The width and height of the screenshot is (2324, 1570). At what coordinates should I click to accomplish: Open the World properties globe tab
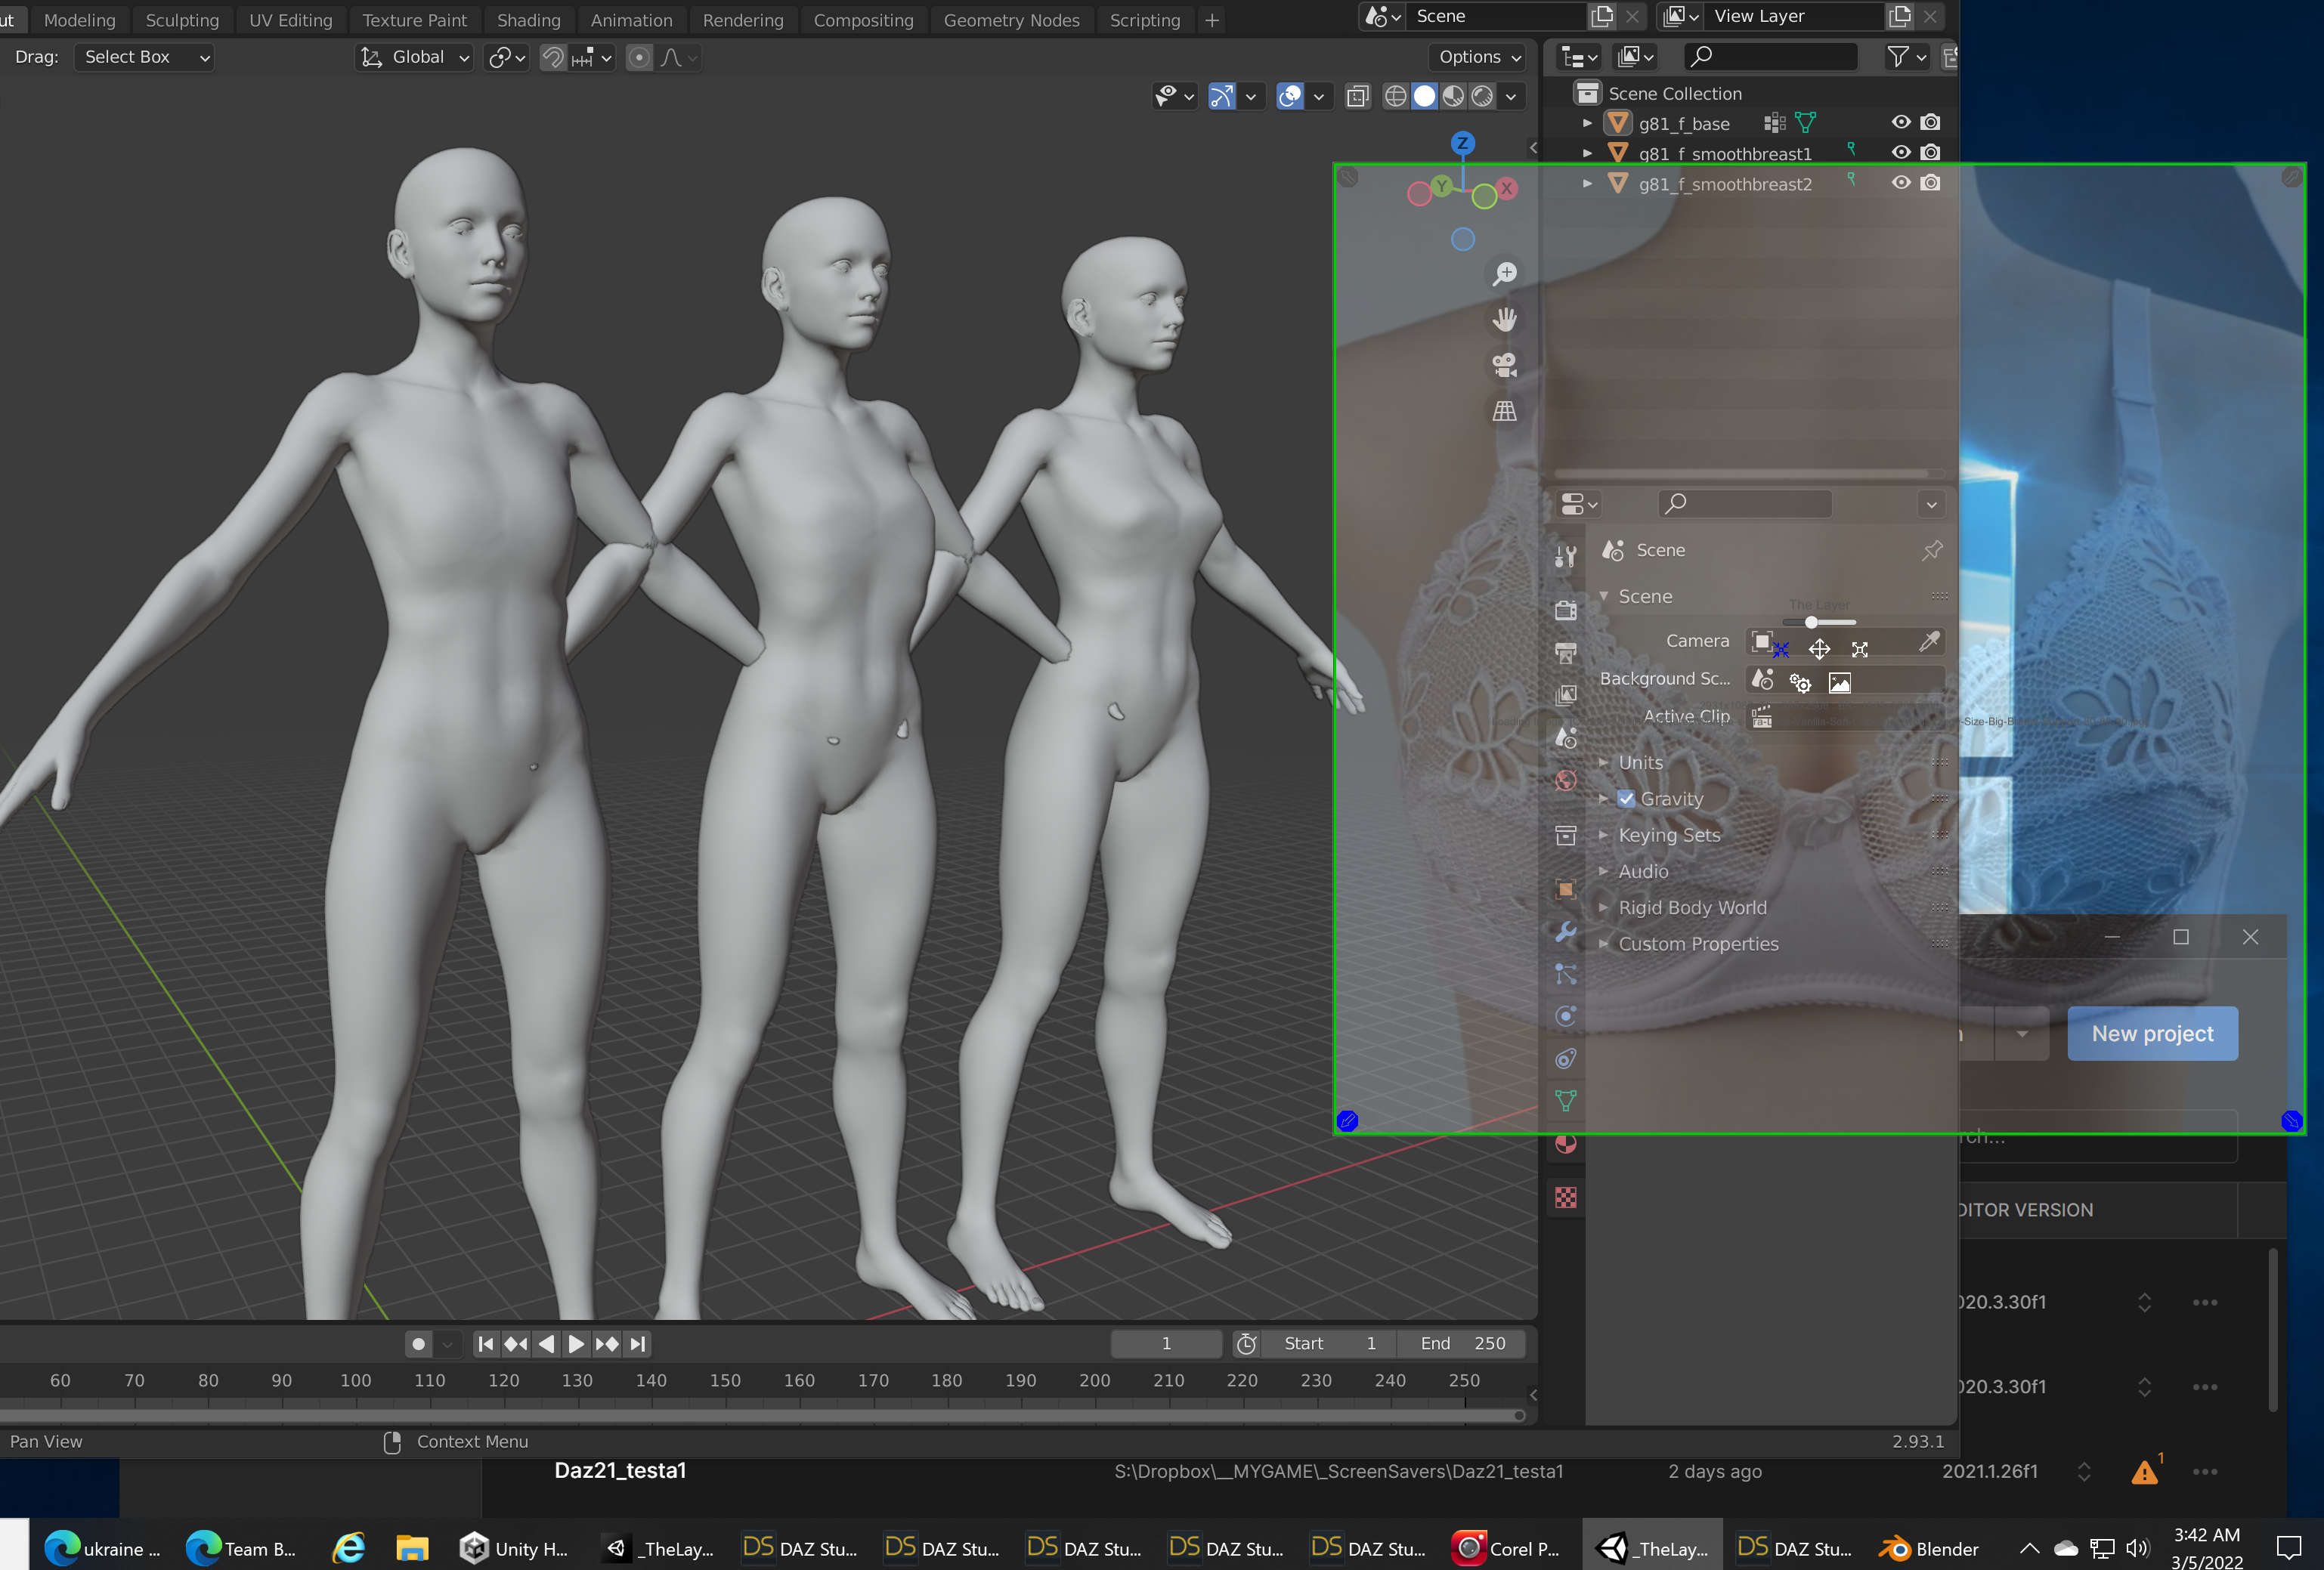coord(1566,781)
